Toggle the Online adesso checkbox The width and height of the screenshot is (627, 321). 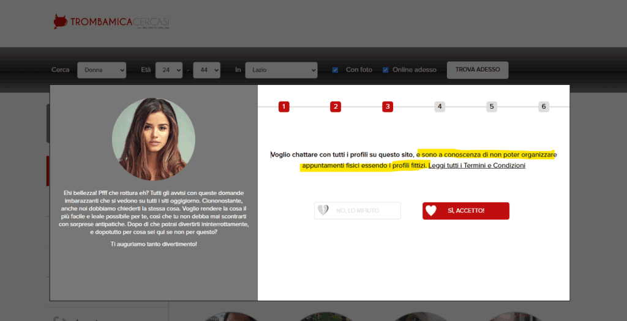coord(385,70)
